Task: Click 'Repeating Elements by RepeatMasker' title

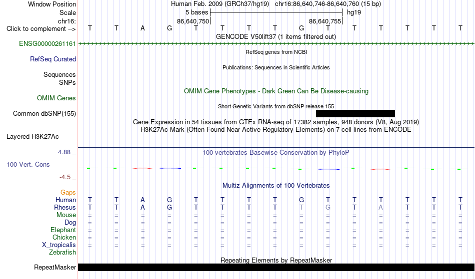Action: 276,260
